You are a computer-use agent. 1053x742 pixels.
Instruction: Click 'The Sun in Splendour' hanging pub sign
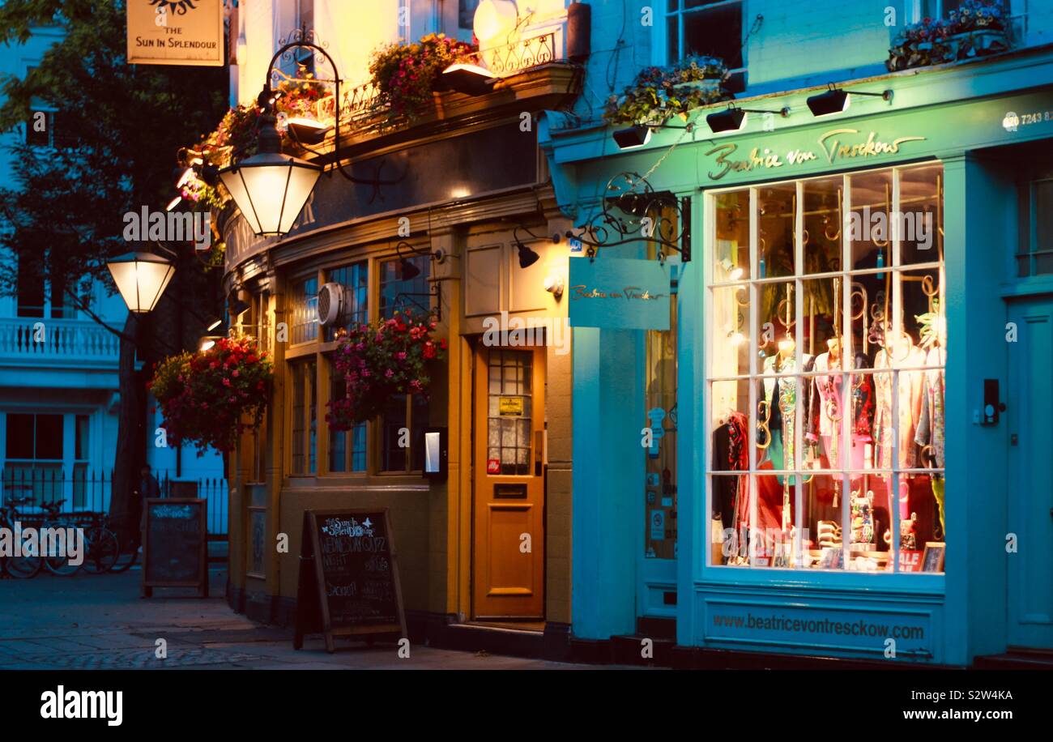click(175, 32)
